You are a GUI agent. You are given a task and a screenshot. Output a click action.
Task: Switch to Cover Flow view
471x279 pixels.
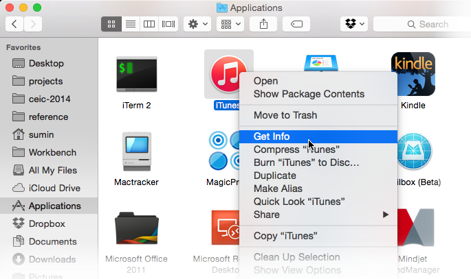[x=168, y=24]
